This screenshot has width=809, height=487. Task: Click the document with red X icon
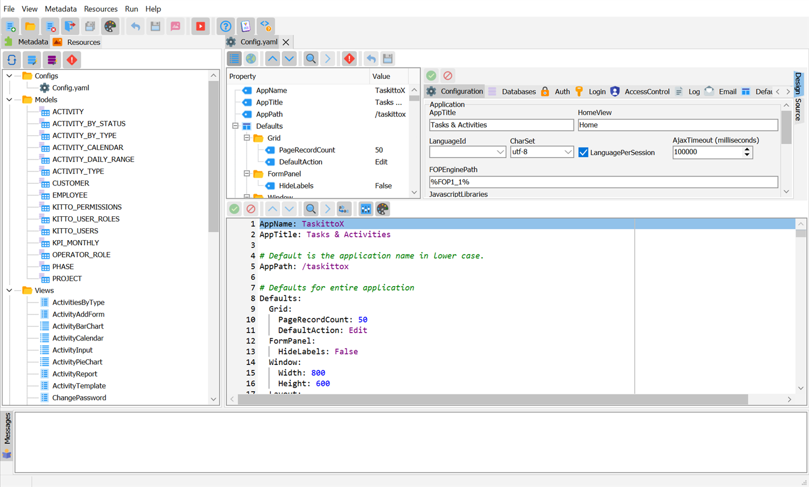click(51, 26)
